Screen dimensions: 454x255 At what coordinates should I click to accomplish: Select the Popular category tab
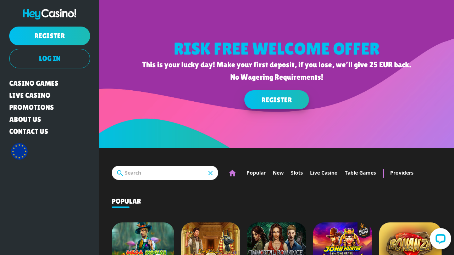click(256, 173)
